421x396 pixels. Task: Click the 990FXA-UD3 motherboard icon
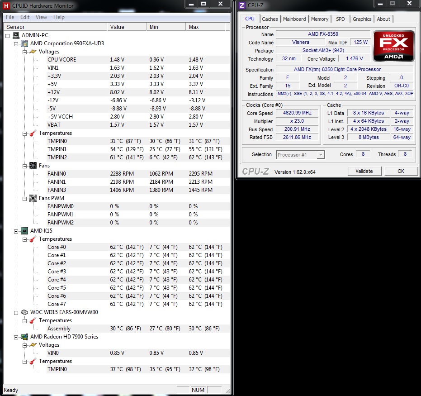pyautogui.click(x=24, y=43)
